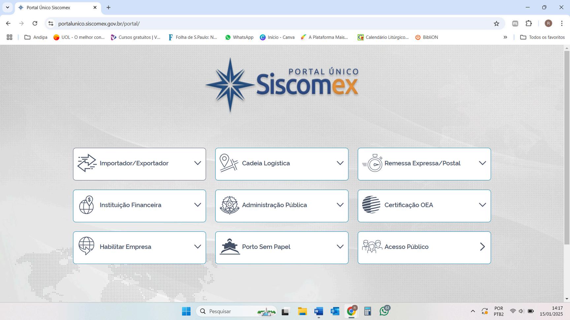The image size is (570, 320).
Task: Click the Instituição Financeira globe icon
Action: pyautogui.click(x=86, y=205)
